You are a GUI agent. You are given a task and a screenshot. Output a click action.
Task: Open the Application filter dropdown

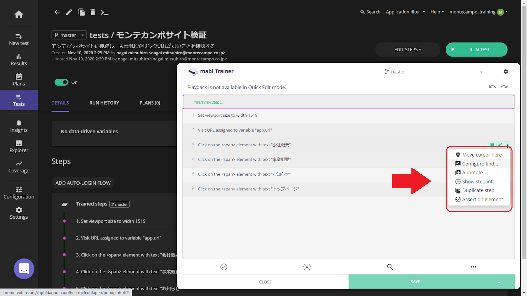click(405, 12)
